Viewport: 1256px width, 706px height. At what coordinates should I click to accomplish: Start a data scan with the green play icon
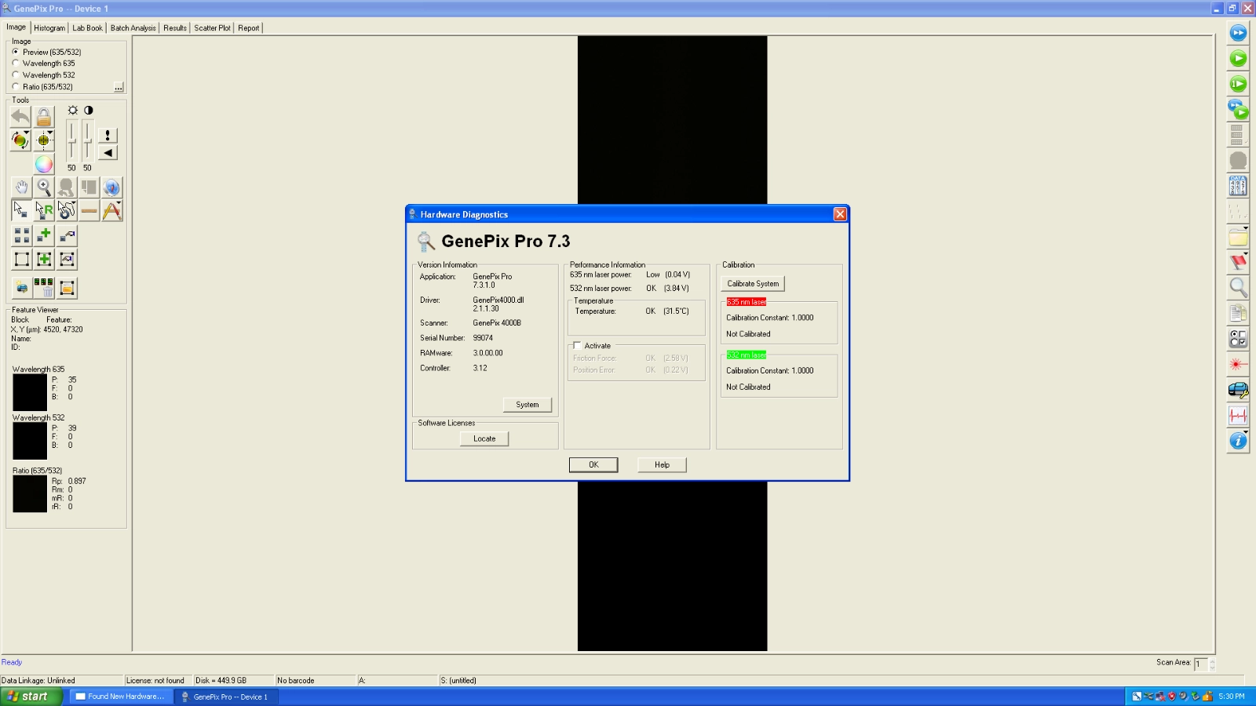pos(1238,59)
